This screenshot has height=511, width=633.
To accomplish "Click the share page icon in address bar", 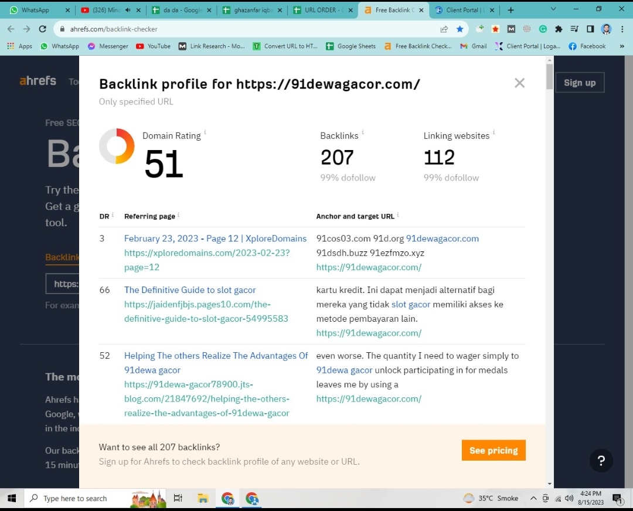I will click(x=444, y=29).
